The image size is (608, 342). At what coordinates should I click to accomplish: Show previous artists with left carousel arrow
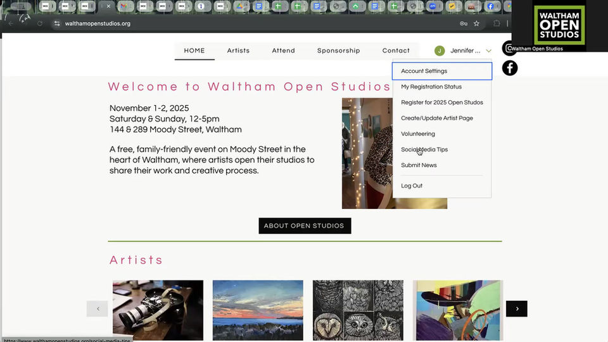point(98,308)
